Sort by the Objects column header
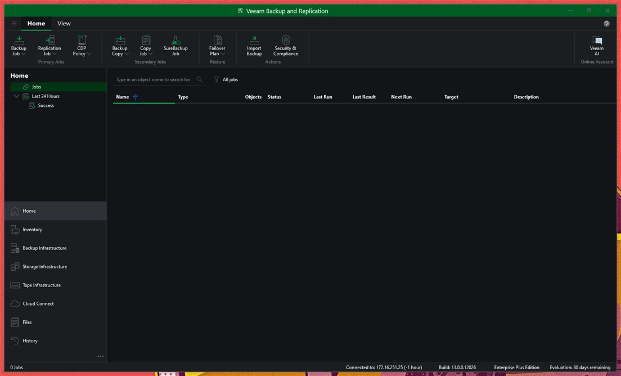 tap(253, 97)
